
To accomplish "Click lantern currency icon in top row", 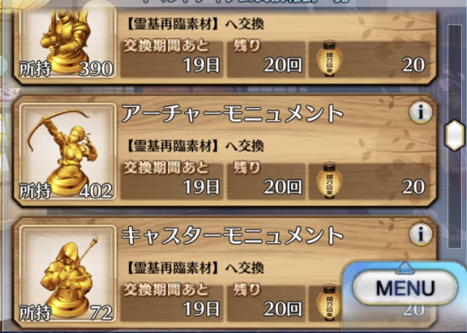I will pyautogui.click(x=329, y=59).
